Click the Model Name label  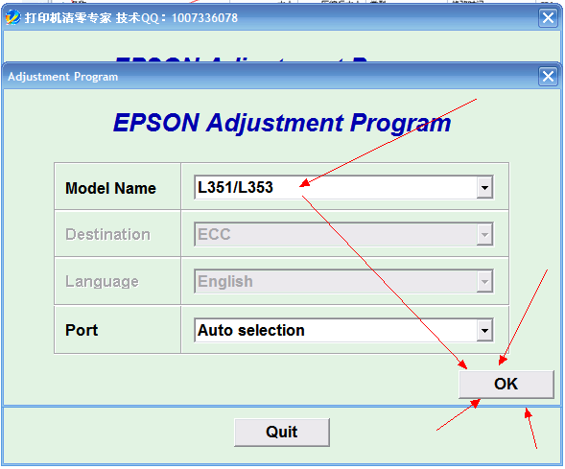click(110, 188)
